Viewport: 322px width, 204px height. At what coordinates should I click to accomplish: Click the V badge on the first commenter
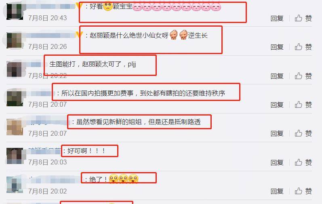[79, 6]
